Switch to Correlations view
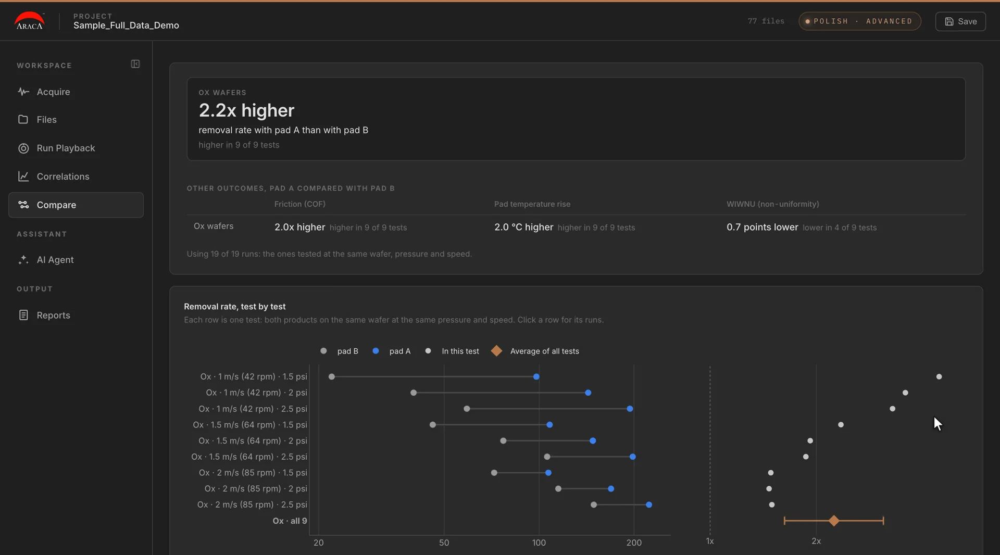This screenshot has height=555, width=1000. click(76, 176)
